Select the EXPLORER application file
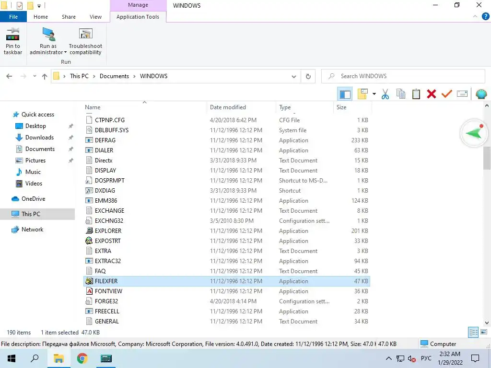Screen dimensions: 491x368 point(227,230)
